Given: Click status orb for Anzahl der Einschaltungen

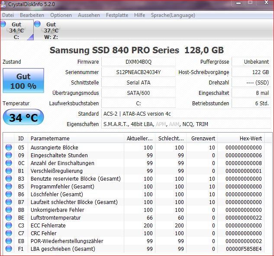Looking at the screenshot, I should 9,163.
